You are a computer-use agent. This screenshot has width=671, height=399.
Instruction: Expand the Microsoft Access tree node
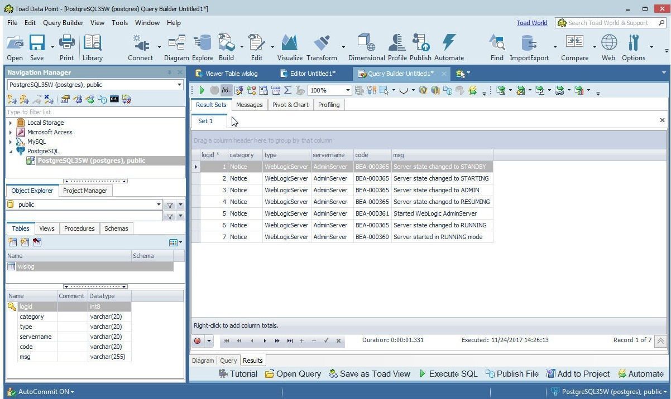11,132
